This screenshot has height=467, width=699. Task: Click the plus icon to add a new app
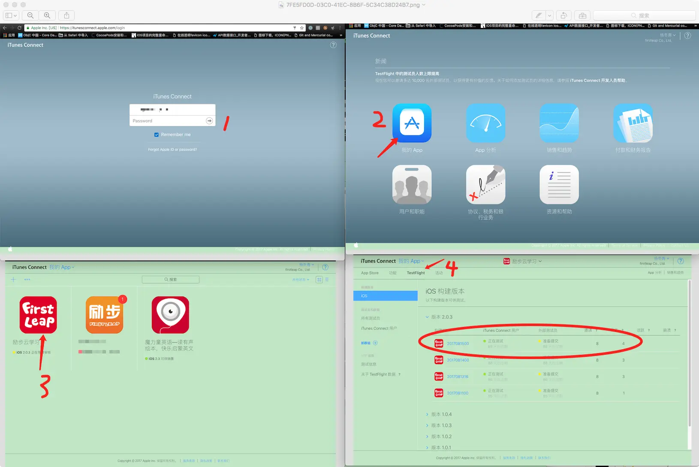(x=13, y=279)
